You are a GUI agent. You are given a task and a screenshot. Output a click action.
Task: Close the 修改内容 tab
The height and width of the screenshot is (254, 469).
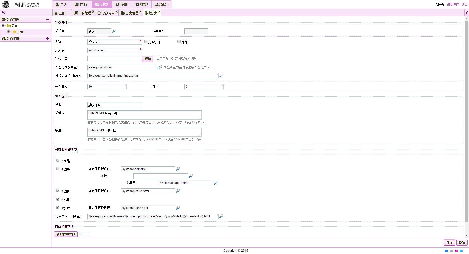click(x=117, y=11)
